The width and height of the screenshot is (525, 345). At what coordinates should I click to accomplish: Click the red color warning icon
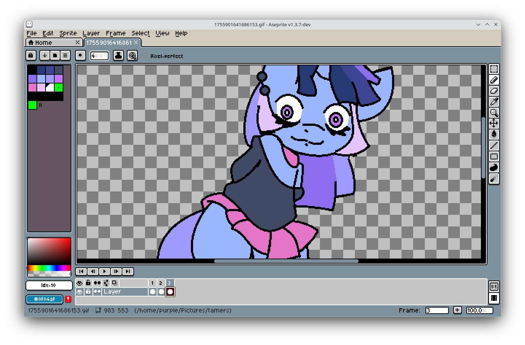68,299
